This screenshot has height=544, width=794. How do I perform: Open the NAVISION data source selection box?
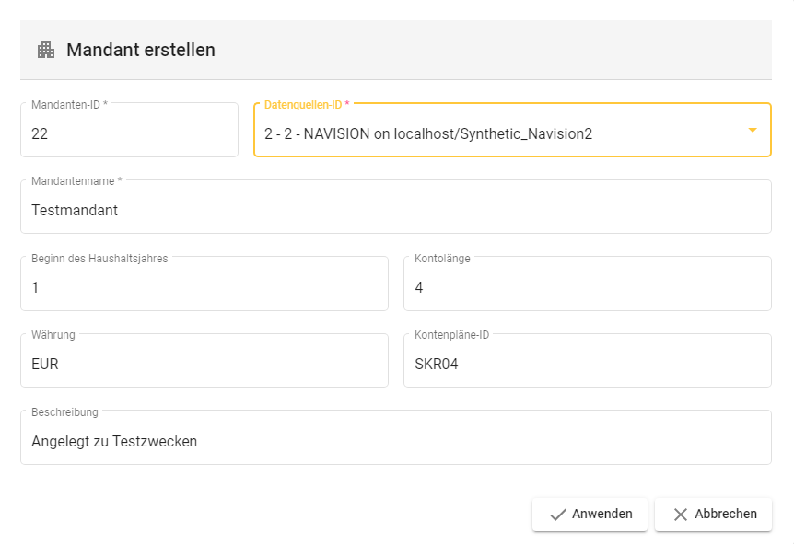pyautogui.click(x=497, y=134)
